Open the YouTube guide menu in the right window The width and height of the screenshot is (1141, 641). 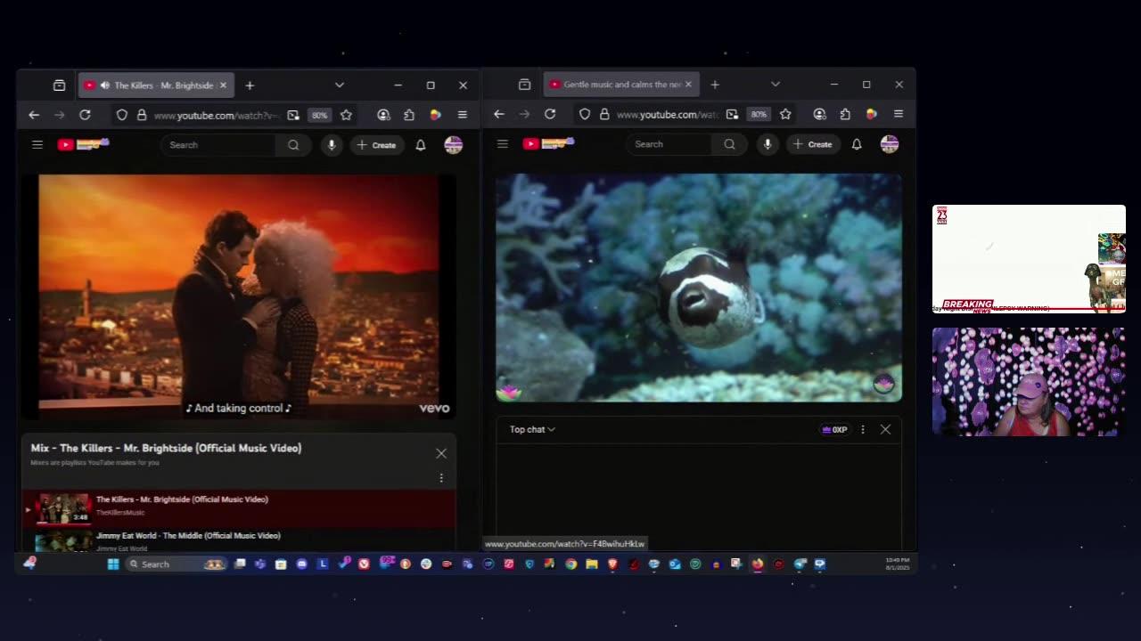point(503,144)
